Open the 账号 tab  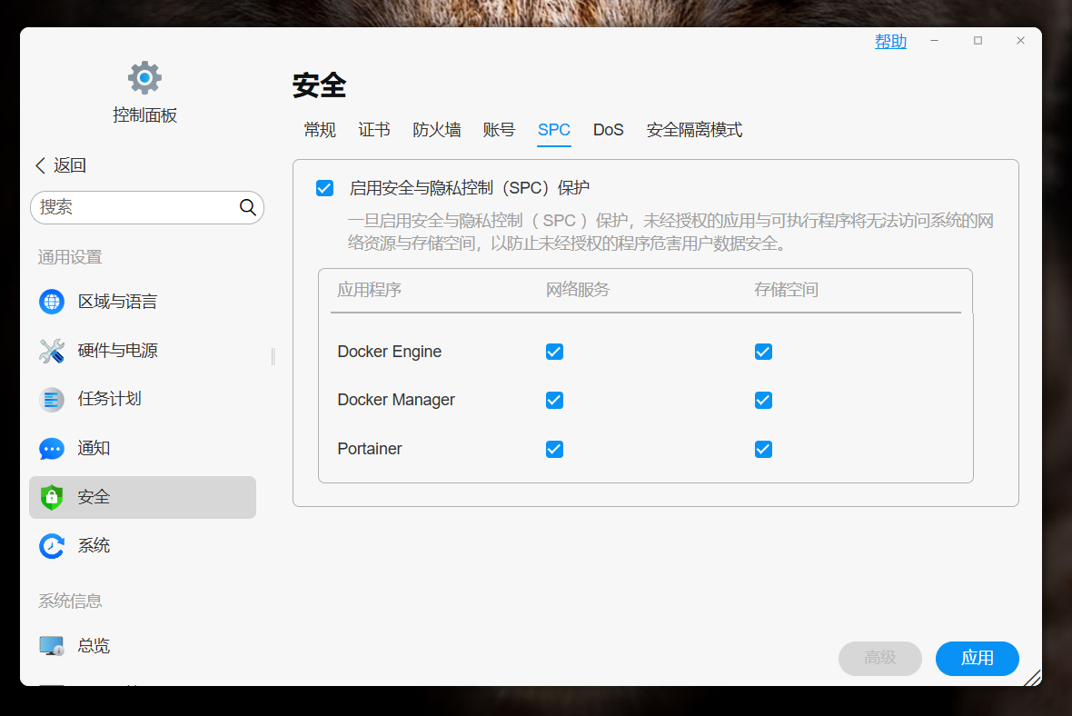[499, 130]
